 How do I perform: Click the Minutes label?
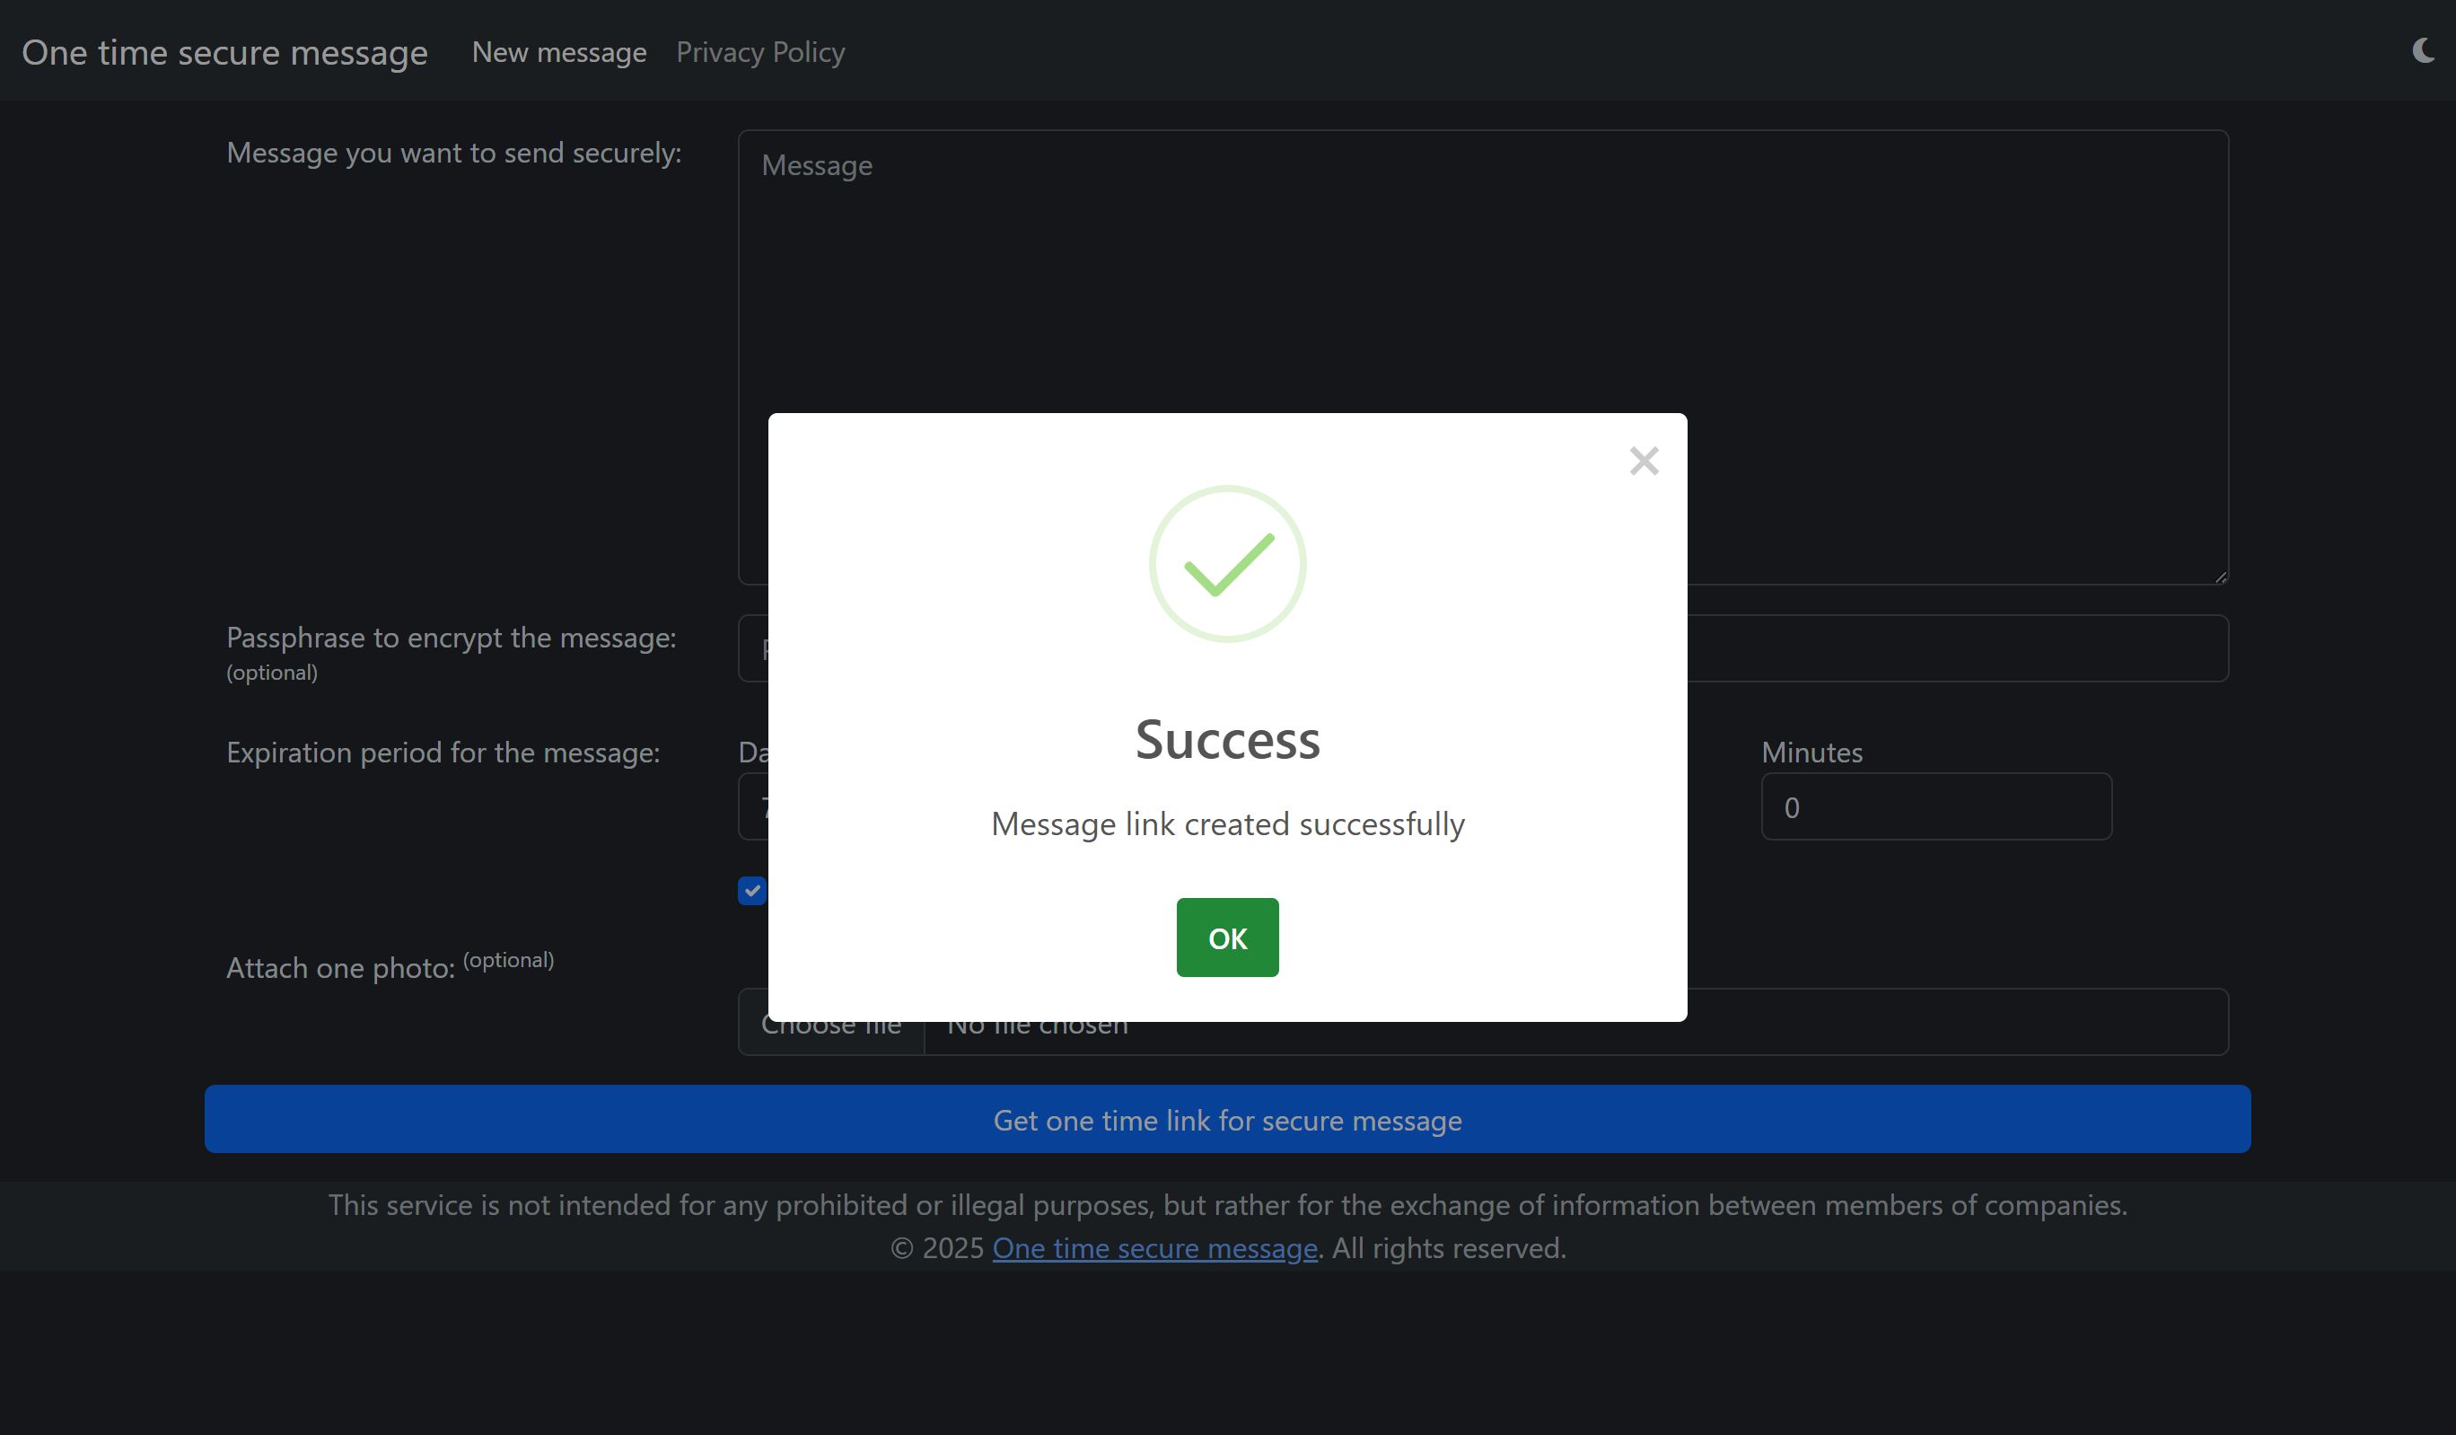tap(1811, 753)
